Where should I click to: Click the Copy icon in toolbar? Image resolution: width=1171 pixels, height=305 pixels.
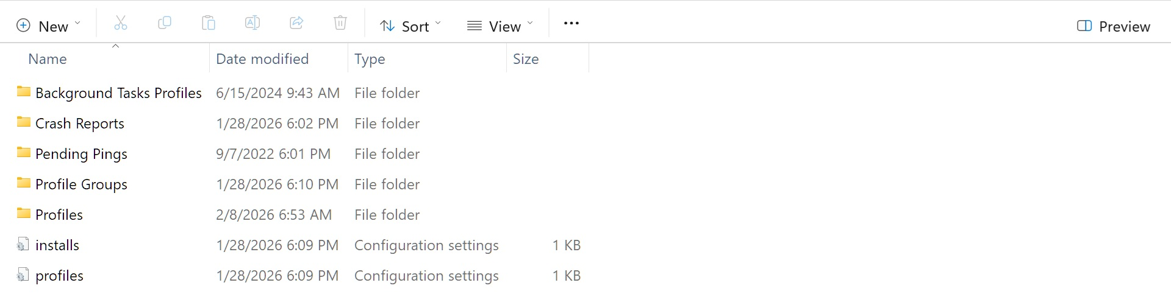(165, 24)
